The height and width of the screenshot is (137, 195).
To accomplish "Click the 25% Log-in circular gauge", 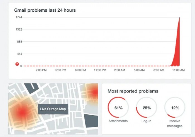I will click(147, 108).
